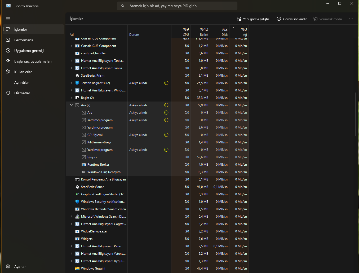Switch to Kullanıcılar page

pyautogui.click(x=33, y=72)
